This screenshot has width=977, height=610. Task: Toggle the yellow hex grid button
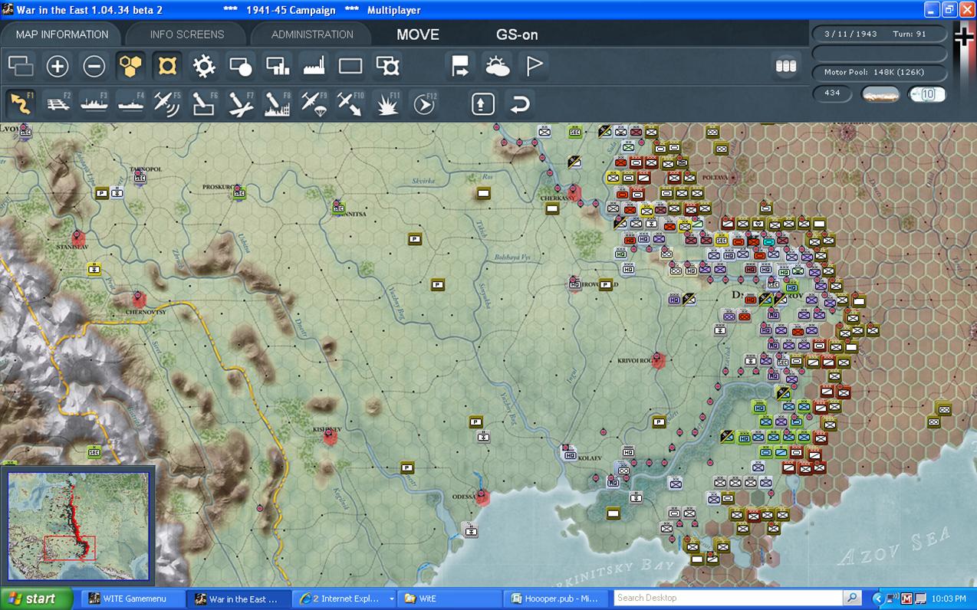(131, 67)
